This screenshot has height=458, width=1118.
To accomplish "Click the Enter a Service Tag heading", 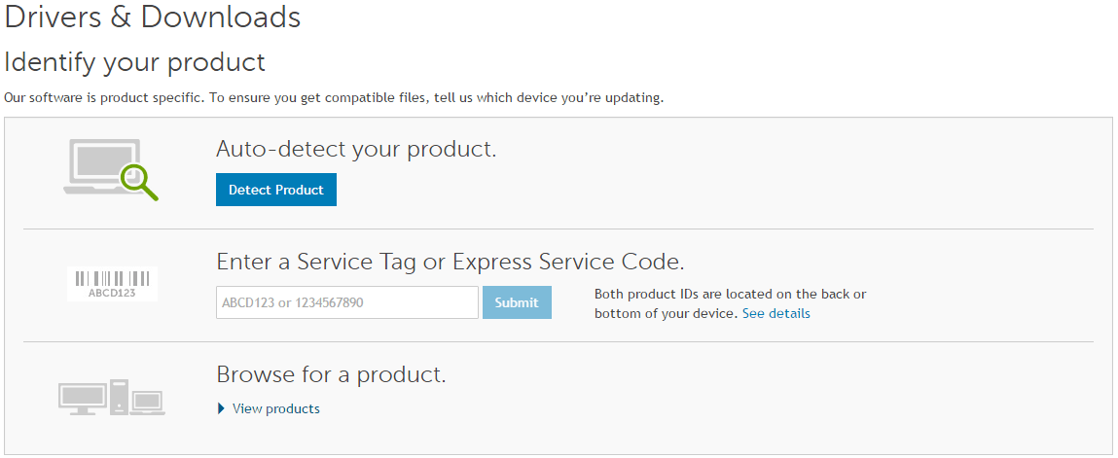I will (x=451, y=262).
